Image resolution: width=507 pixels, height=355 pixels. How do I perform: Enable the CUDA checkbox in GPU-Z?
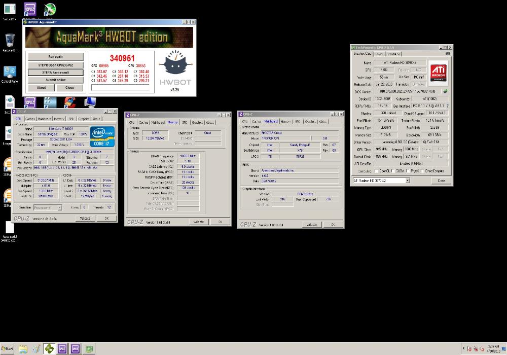tap(393, 171)
